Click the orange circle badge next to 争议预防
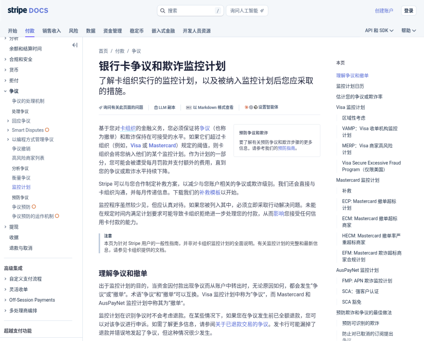The image size is (424, 341). click(34, 207)
